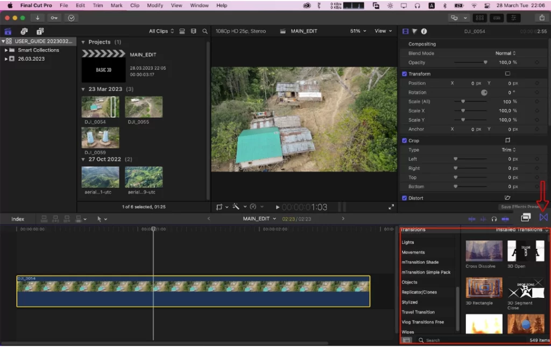The height and width of the screenshot is (348, 551).
Task: Open the Mark menu
Action: tap(116, 5)
